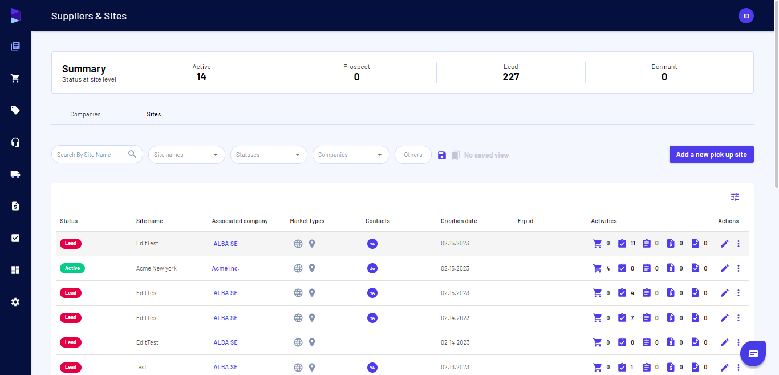Screen dimensions: 779x375
Task: Click the Site name column header
Action: tap(149, 221)
